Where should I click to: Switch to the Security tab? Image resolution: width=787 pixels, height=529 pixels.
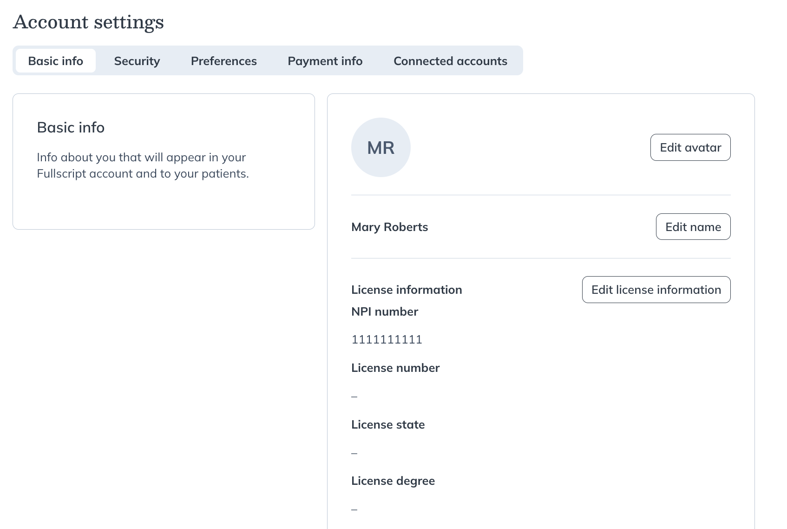[x=137, y=60]
